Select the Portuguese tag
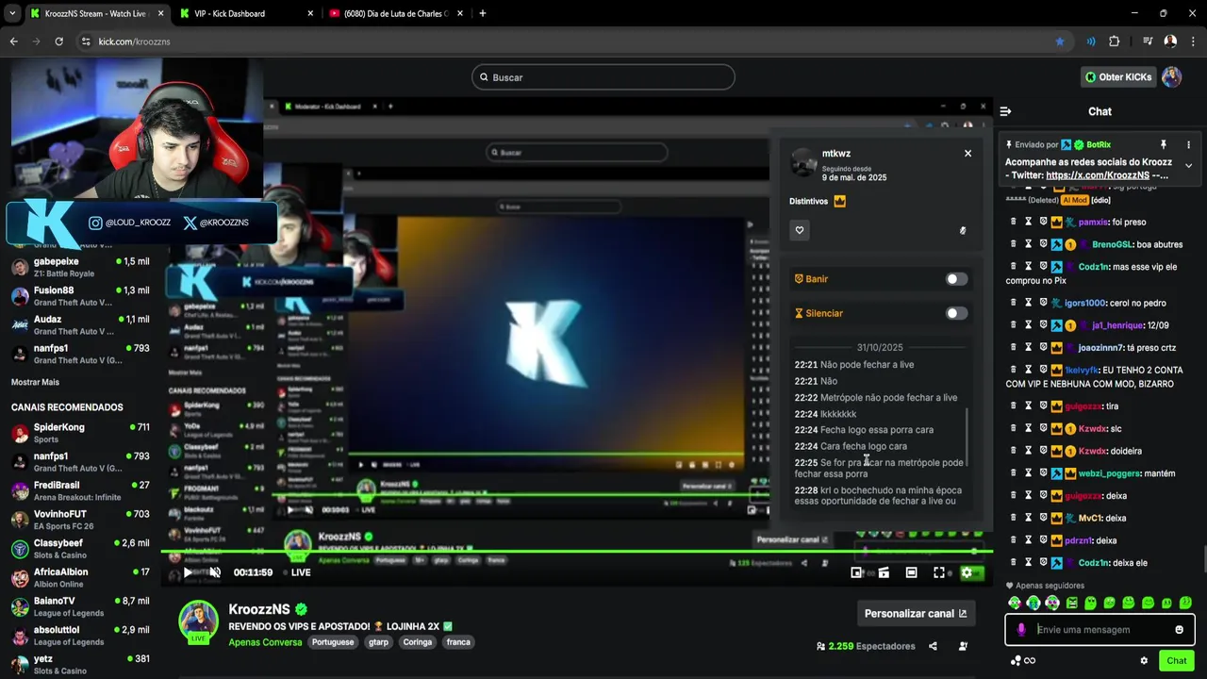This screenshot has height=679, width=1207. click(x=332, y=642)
